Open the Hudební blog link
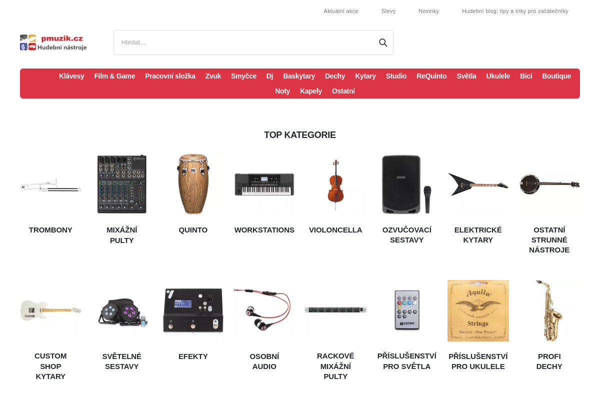 click(x=515, y=11)
